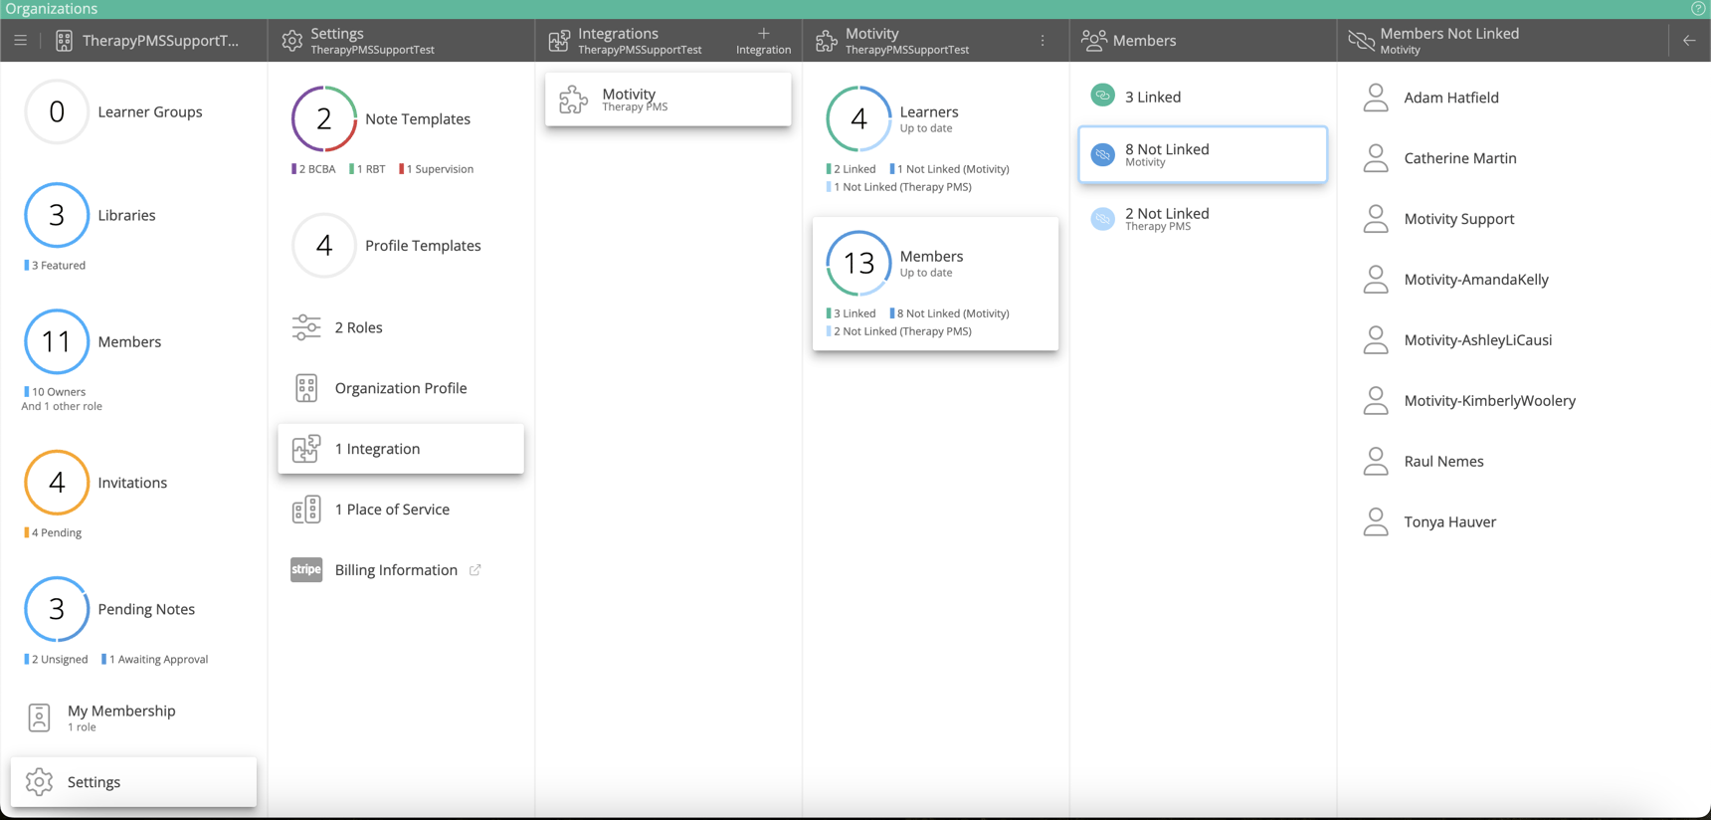This screenshot has height=820, width=1711.
Task: Click the 2 Roles sliders icon
Action: click(x=305, y=327)
